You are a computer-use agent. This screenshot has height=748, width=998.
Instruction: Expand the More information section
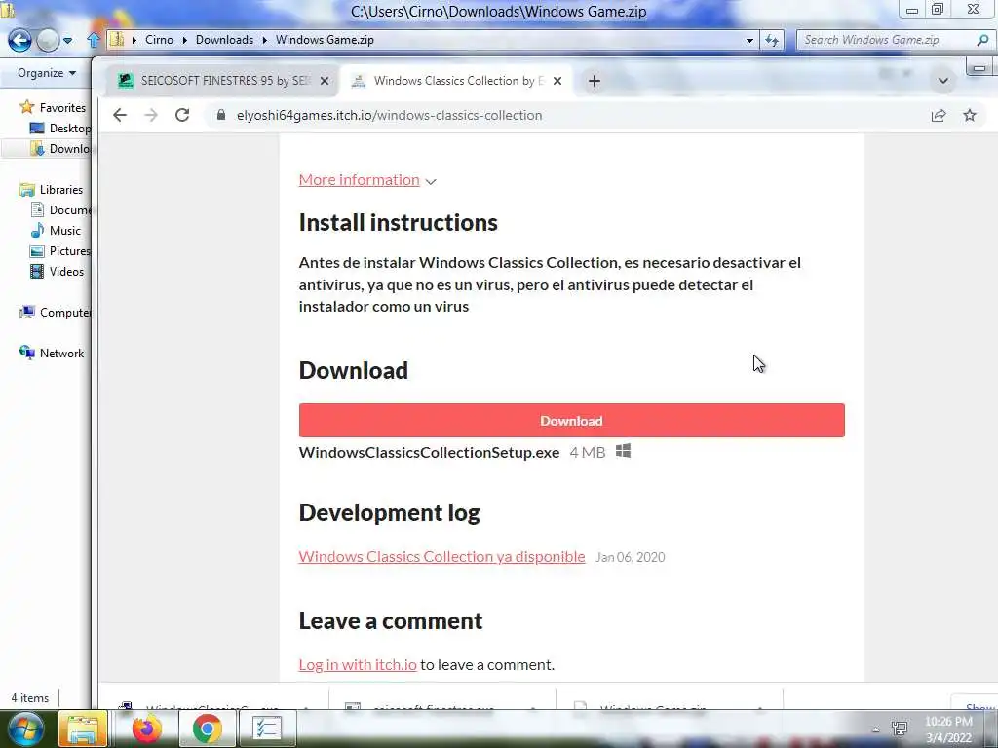pyautogui.click(x=367, y=180)
